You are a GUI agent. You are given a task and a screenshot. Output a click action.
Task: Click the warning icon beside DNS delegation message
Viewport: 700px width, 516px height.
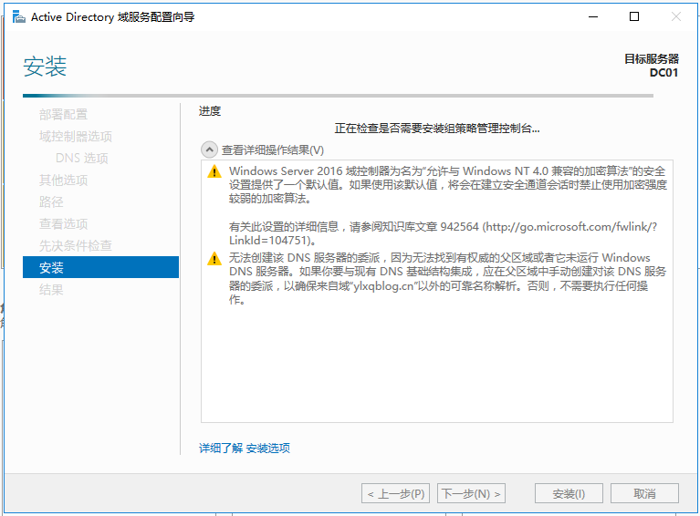point(214,258)
